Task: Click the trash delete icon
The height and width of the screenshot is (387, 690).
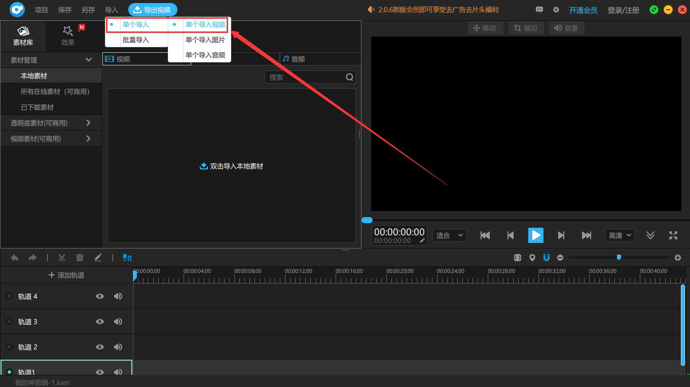Action: pos(80,258)
